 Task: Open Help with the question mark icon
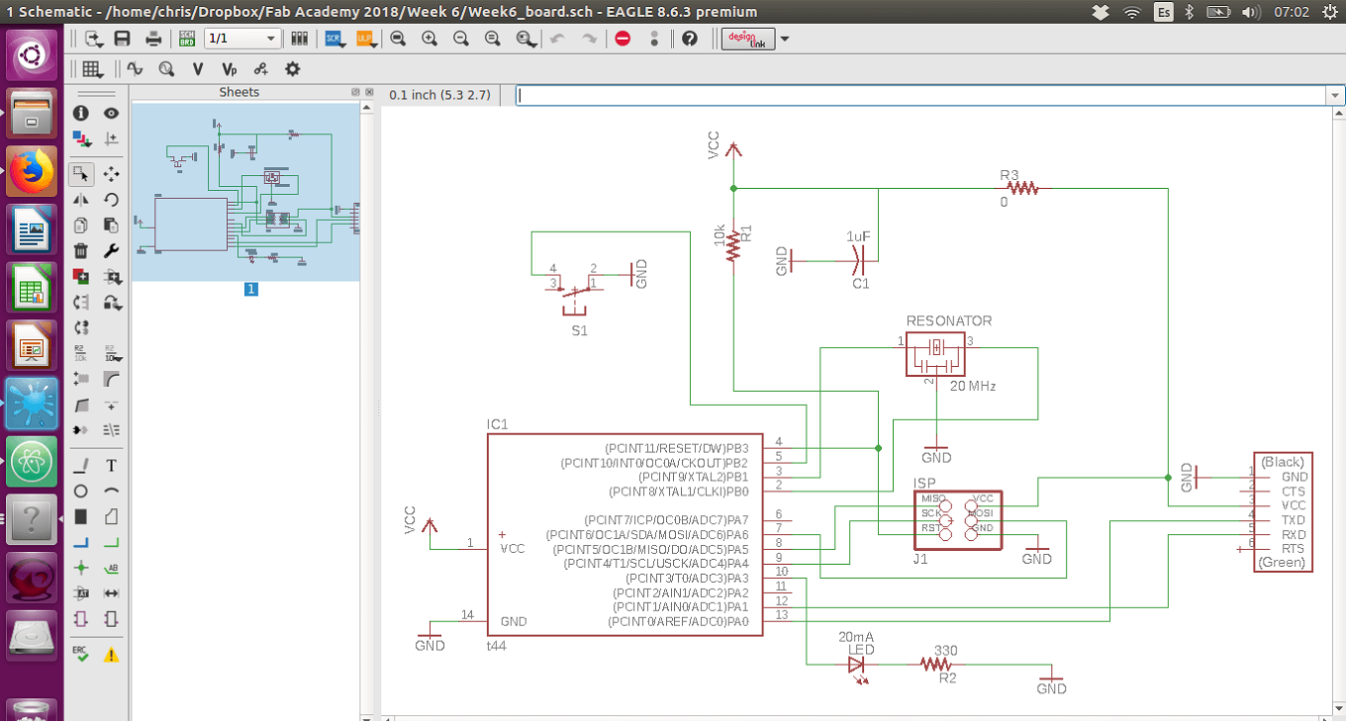pyautogui.click(x=690, y=39)
